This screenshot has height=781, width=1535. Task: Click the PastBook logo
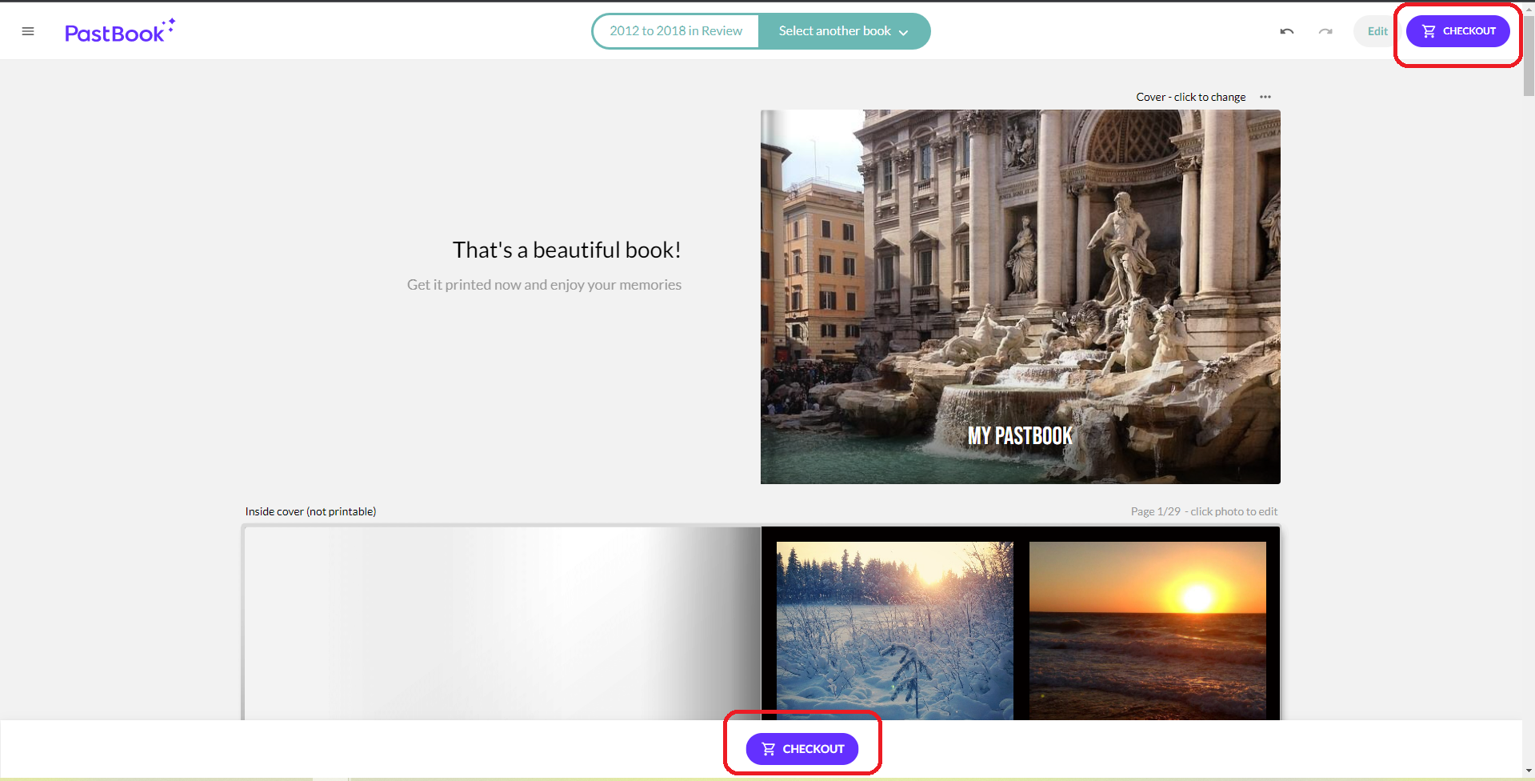(x=120, y=31)
